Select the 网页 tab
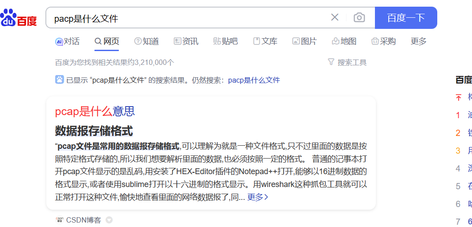The width and height of the screenshot is (472, 227). point(106,41)
